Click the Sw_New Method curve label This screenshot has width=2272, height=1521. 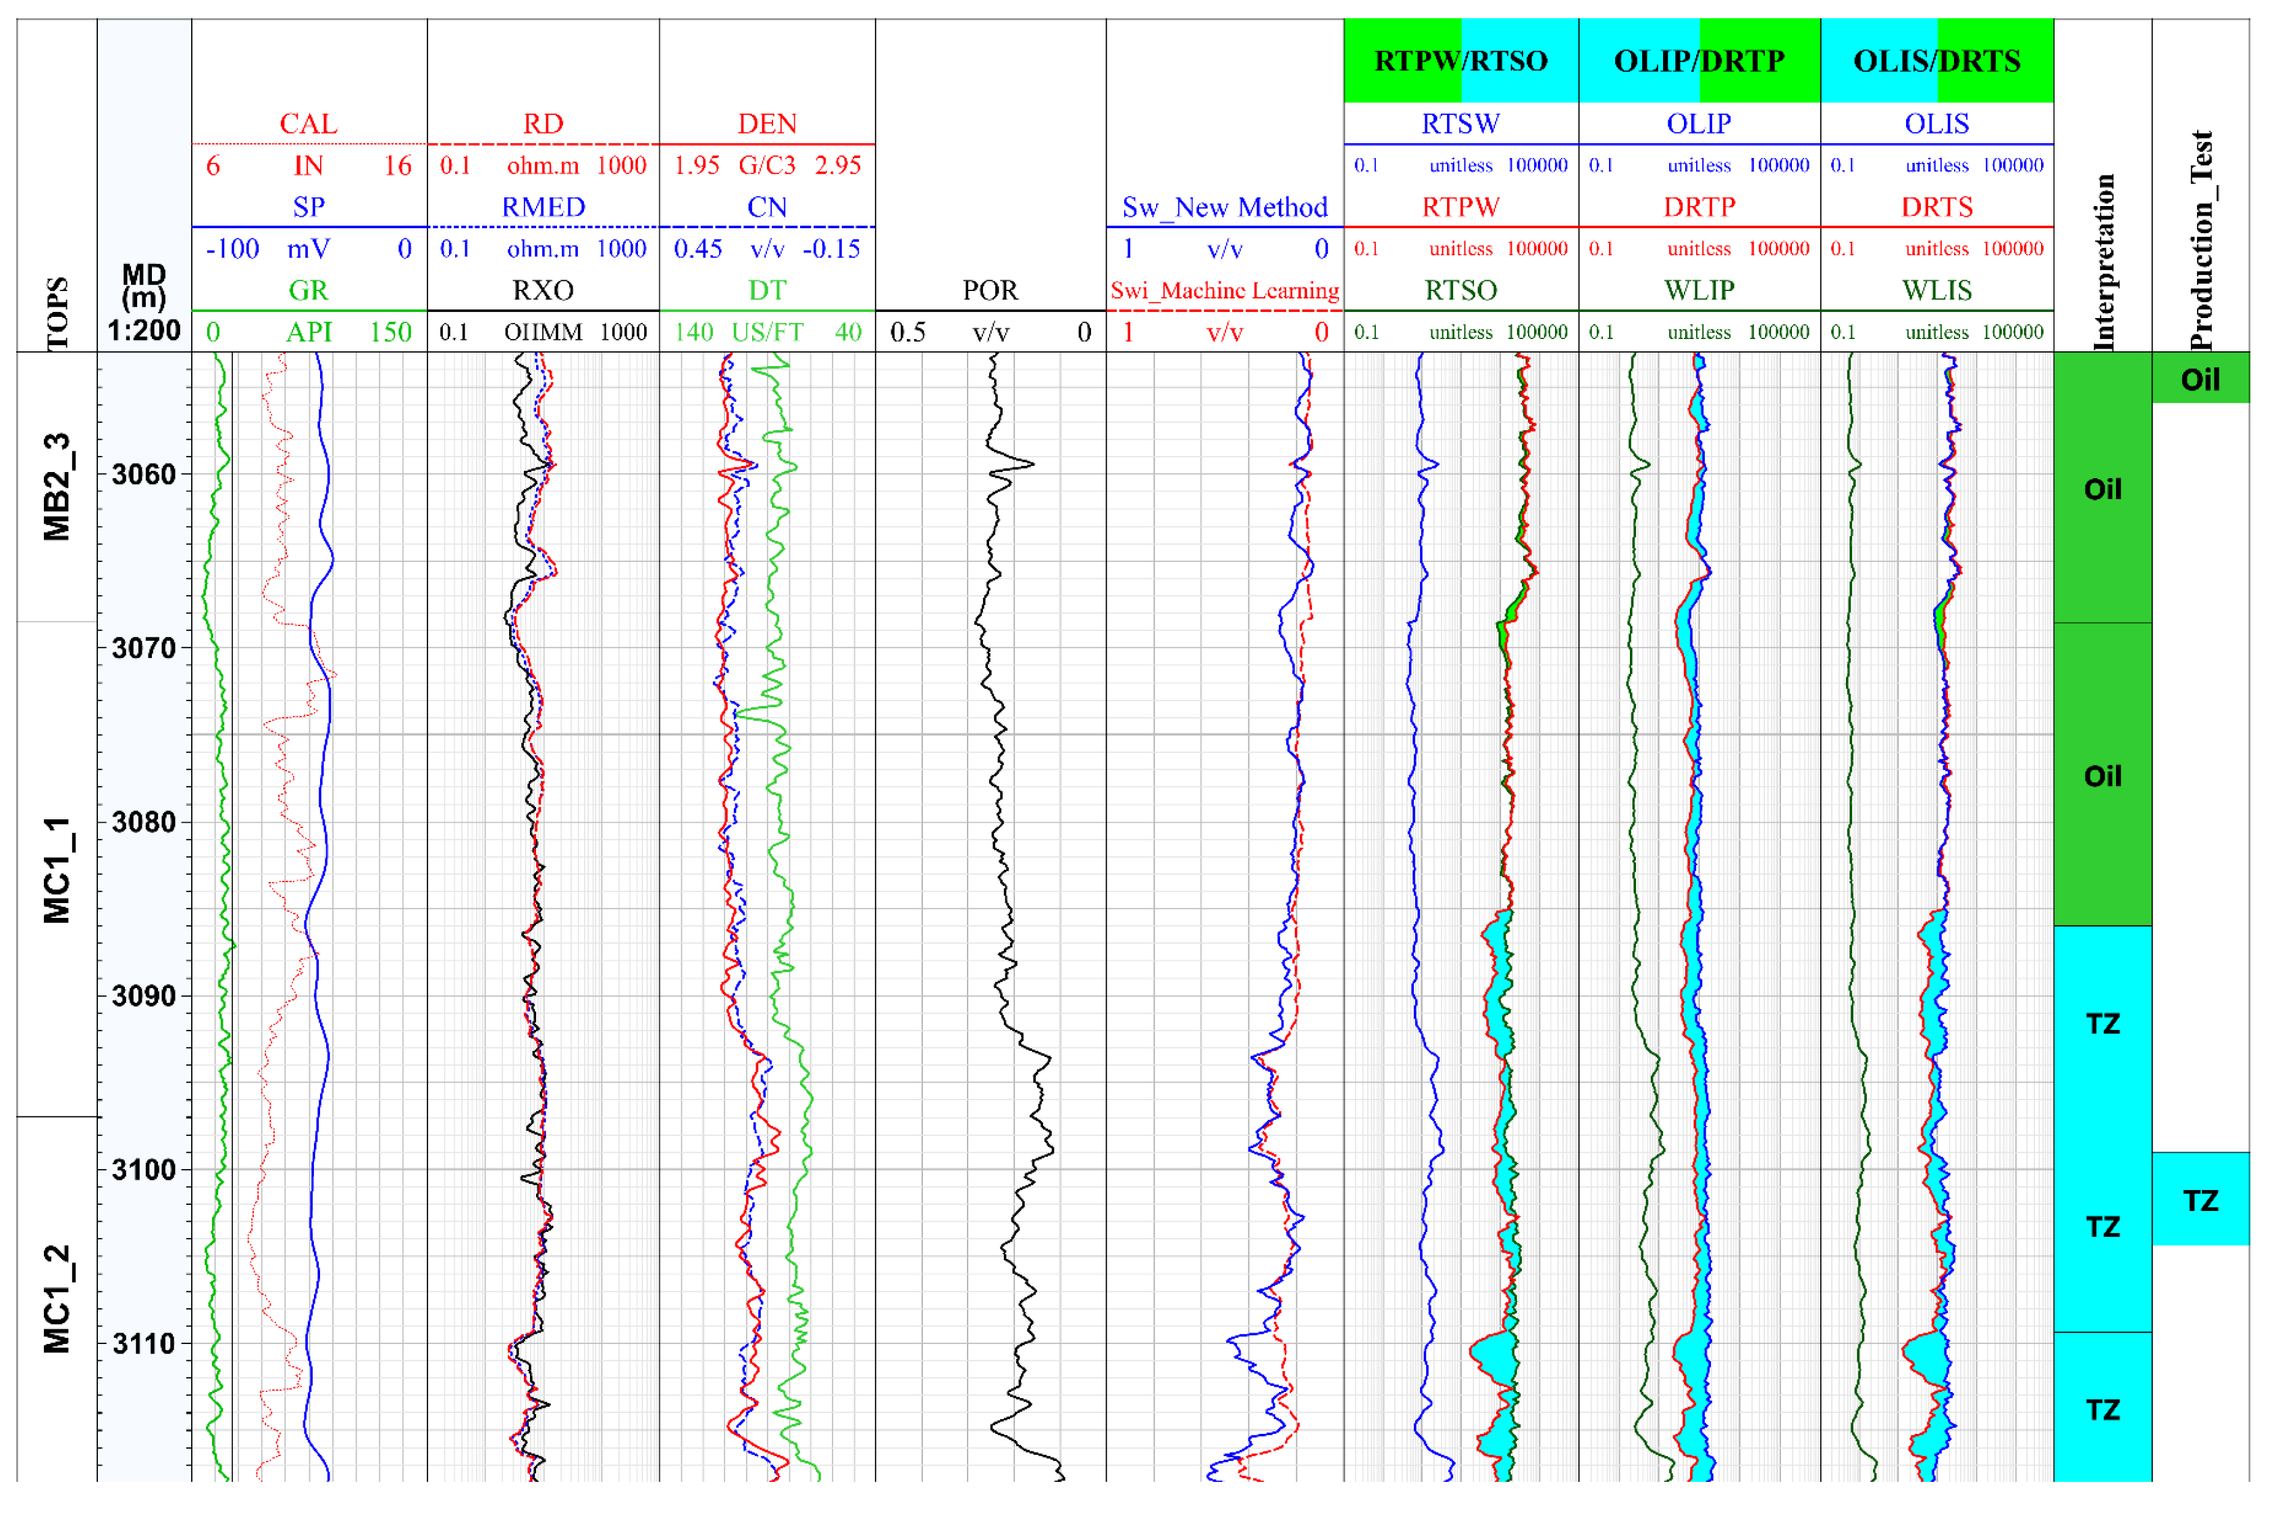(x=1223, y=207)
